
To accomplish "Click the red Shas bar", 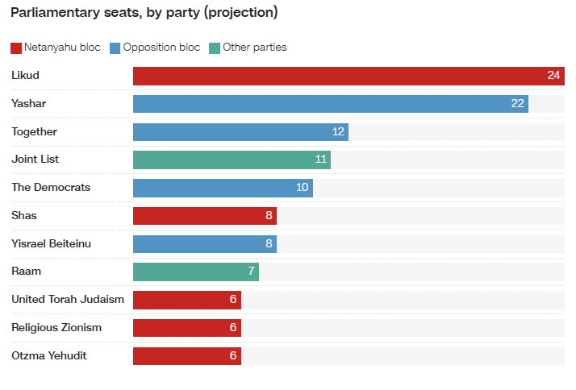I will [205, 216].
